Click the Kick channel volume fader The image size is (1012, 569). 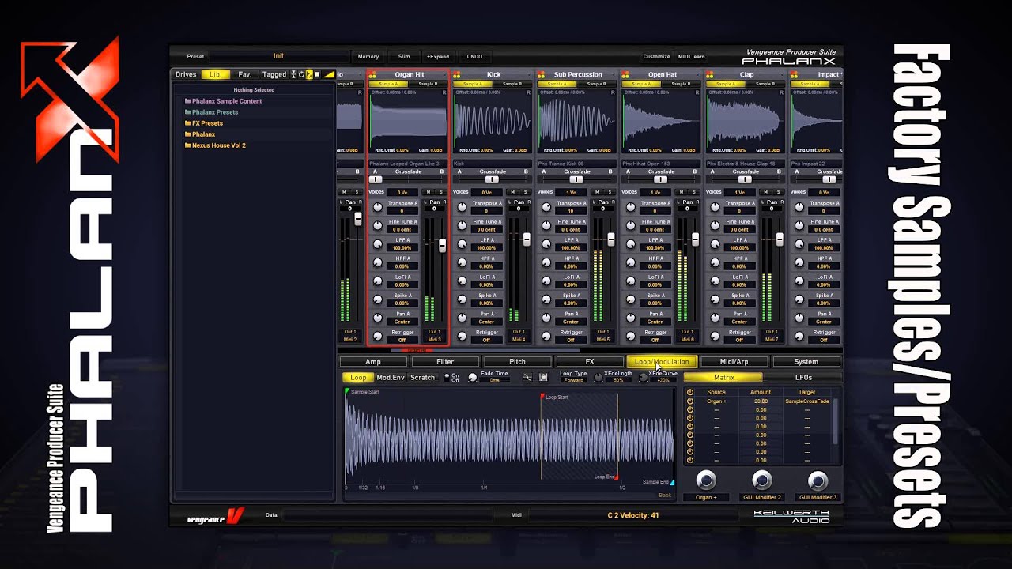point(527,239)
